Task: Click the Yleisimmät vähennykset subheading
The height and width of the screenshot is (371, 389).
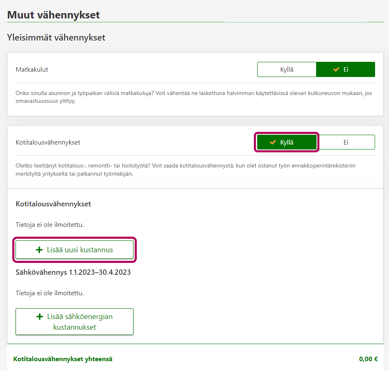Action: (x=56, y=38)
